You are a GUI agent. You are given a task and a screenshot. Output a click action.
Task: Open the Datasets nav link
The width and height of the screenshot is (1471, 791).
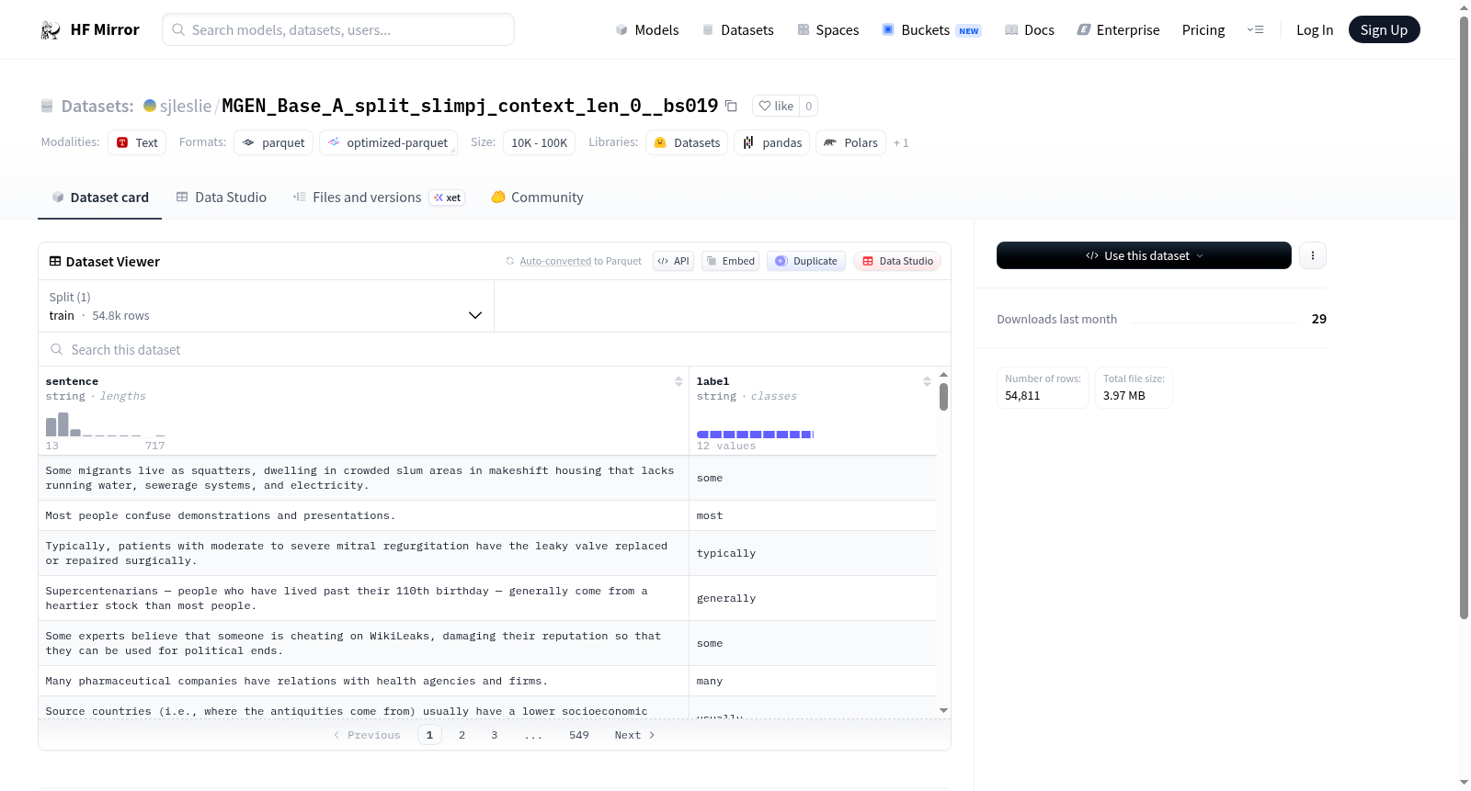click(x=737, y=29)
